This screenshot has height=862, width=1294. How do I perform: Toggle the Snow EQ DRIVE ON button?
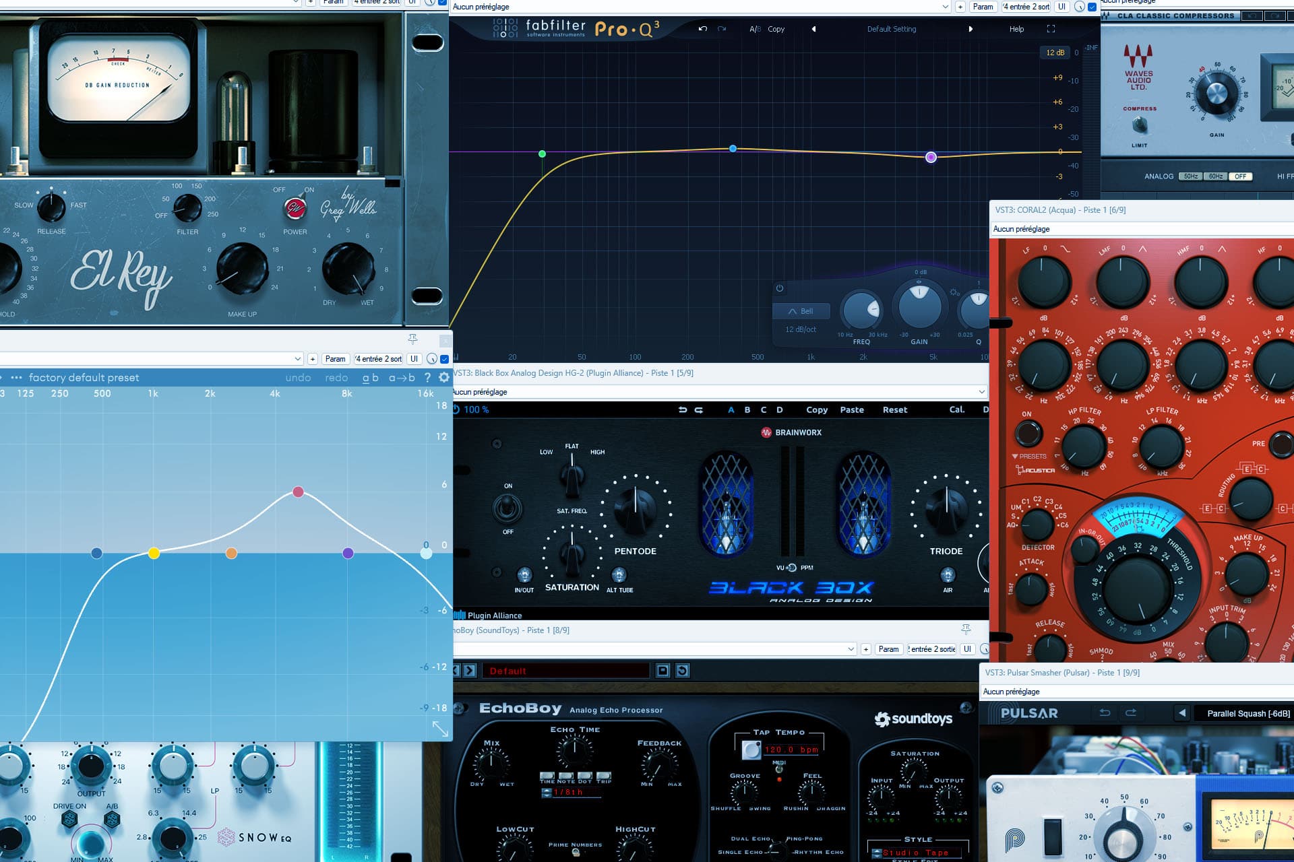[x=69, y=820]
